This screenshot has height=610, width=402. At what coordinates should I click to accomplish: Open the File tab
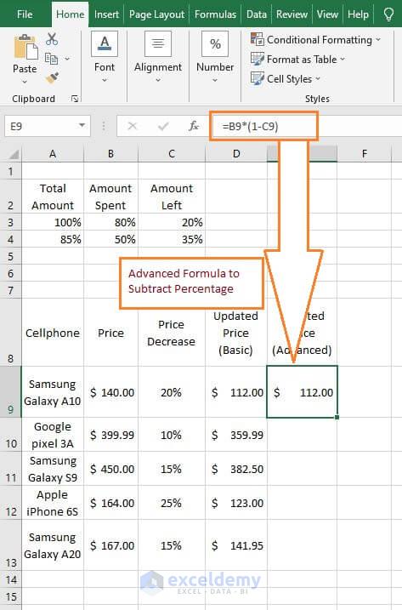25,14
